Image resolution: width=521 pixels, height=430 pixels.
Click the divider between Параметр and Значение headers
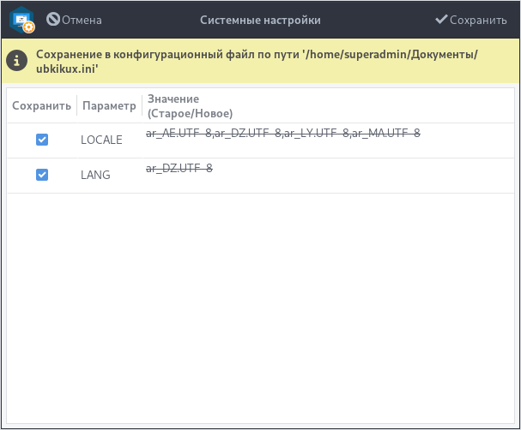coord(142,106)
